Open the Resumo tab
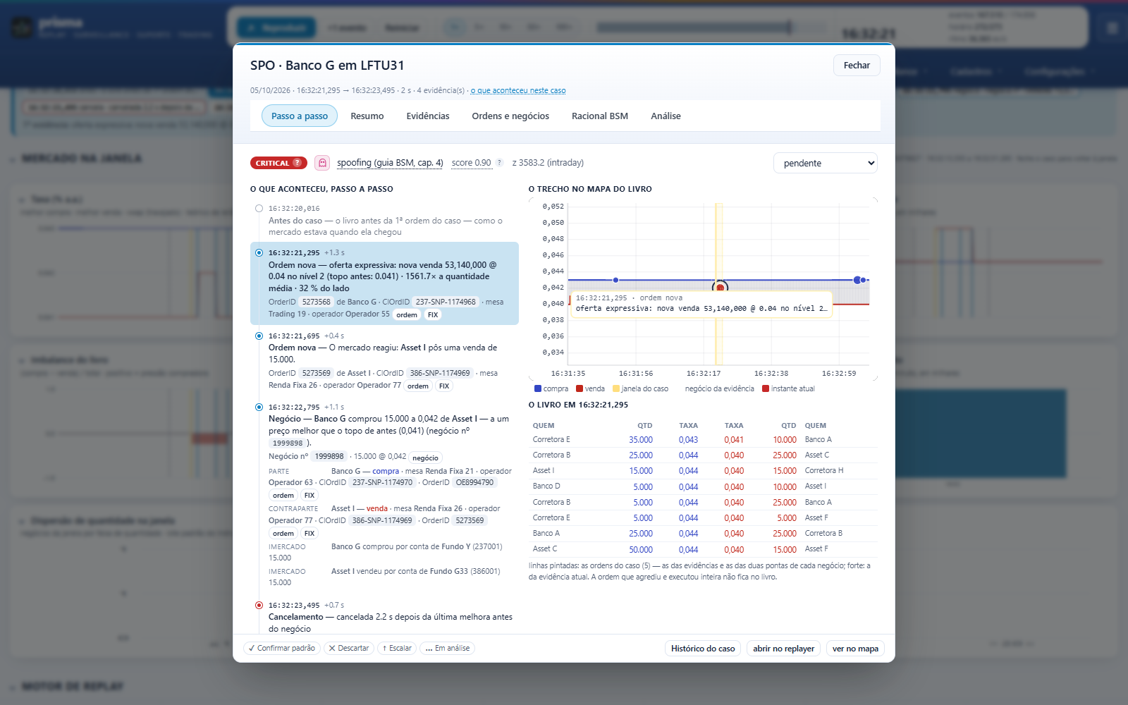This screenshot has height=705, width=1128. (x=367, y=116)
